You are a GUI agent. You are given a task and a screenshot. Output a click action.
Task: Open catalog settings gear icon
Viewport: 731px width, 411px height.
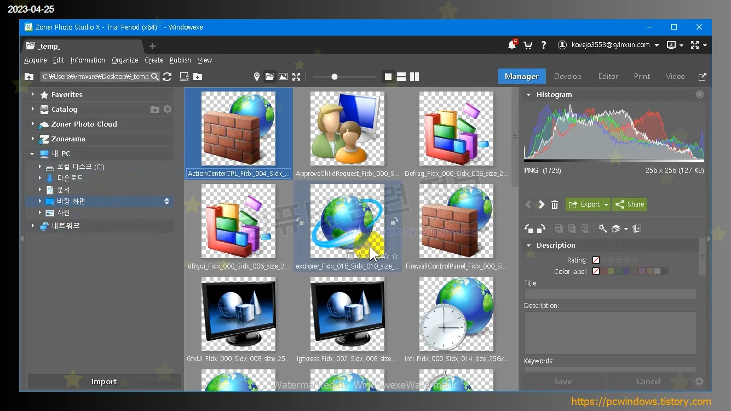click(x=168, y=109)
